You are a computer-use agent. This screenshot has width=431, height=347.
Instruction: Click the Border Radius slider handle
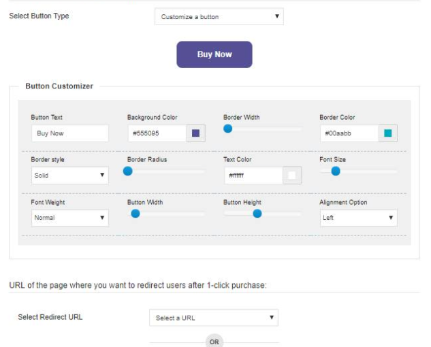[x=127, y=171]
